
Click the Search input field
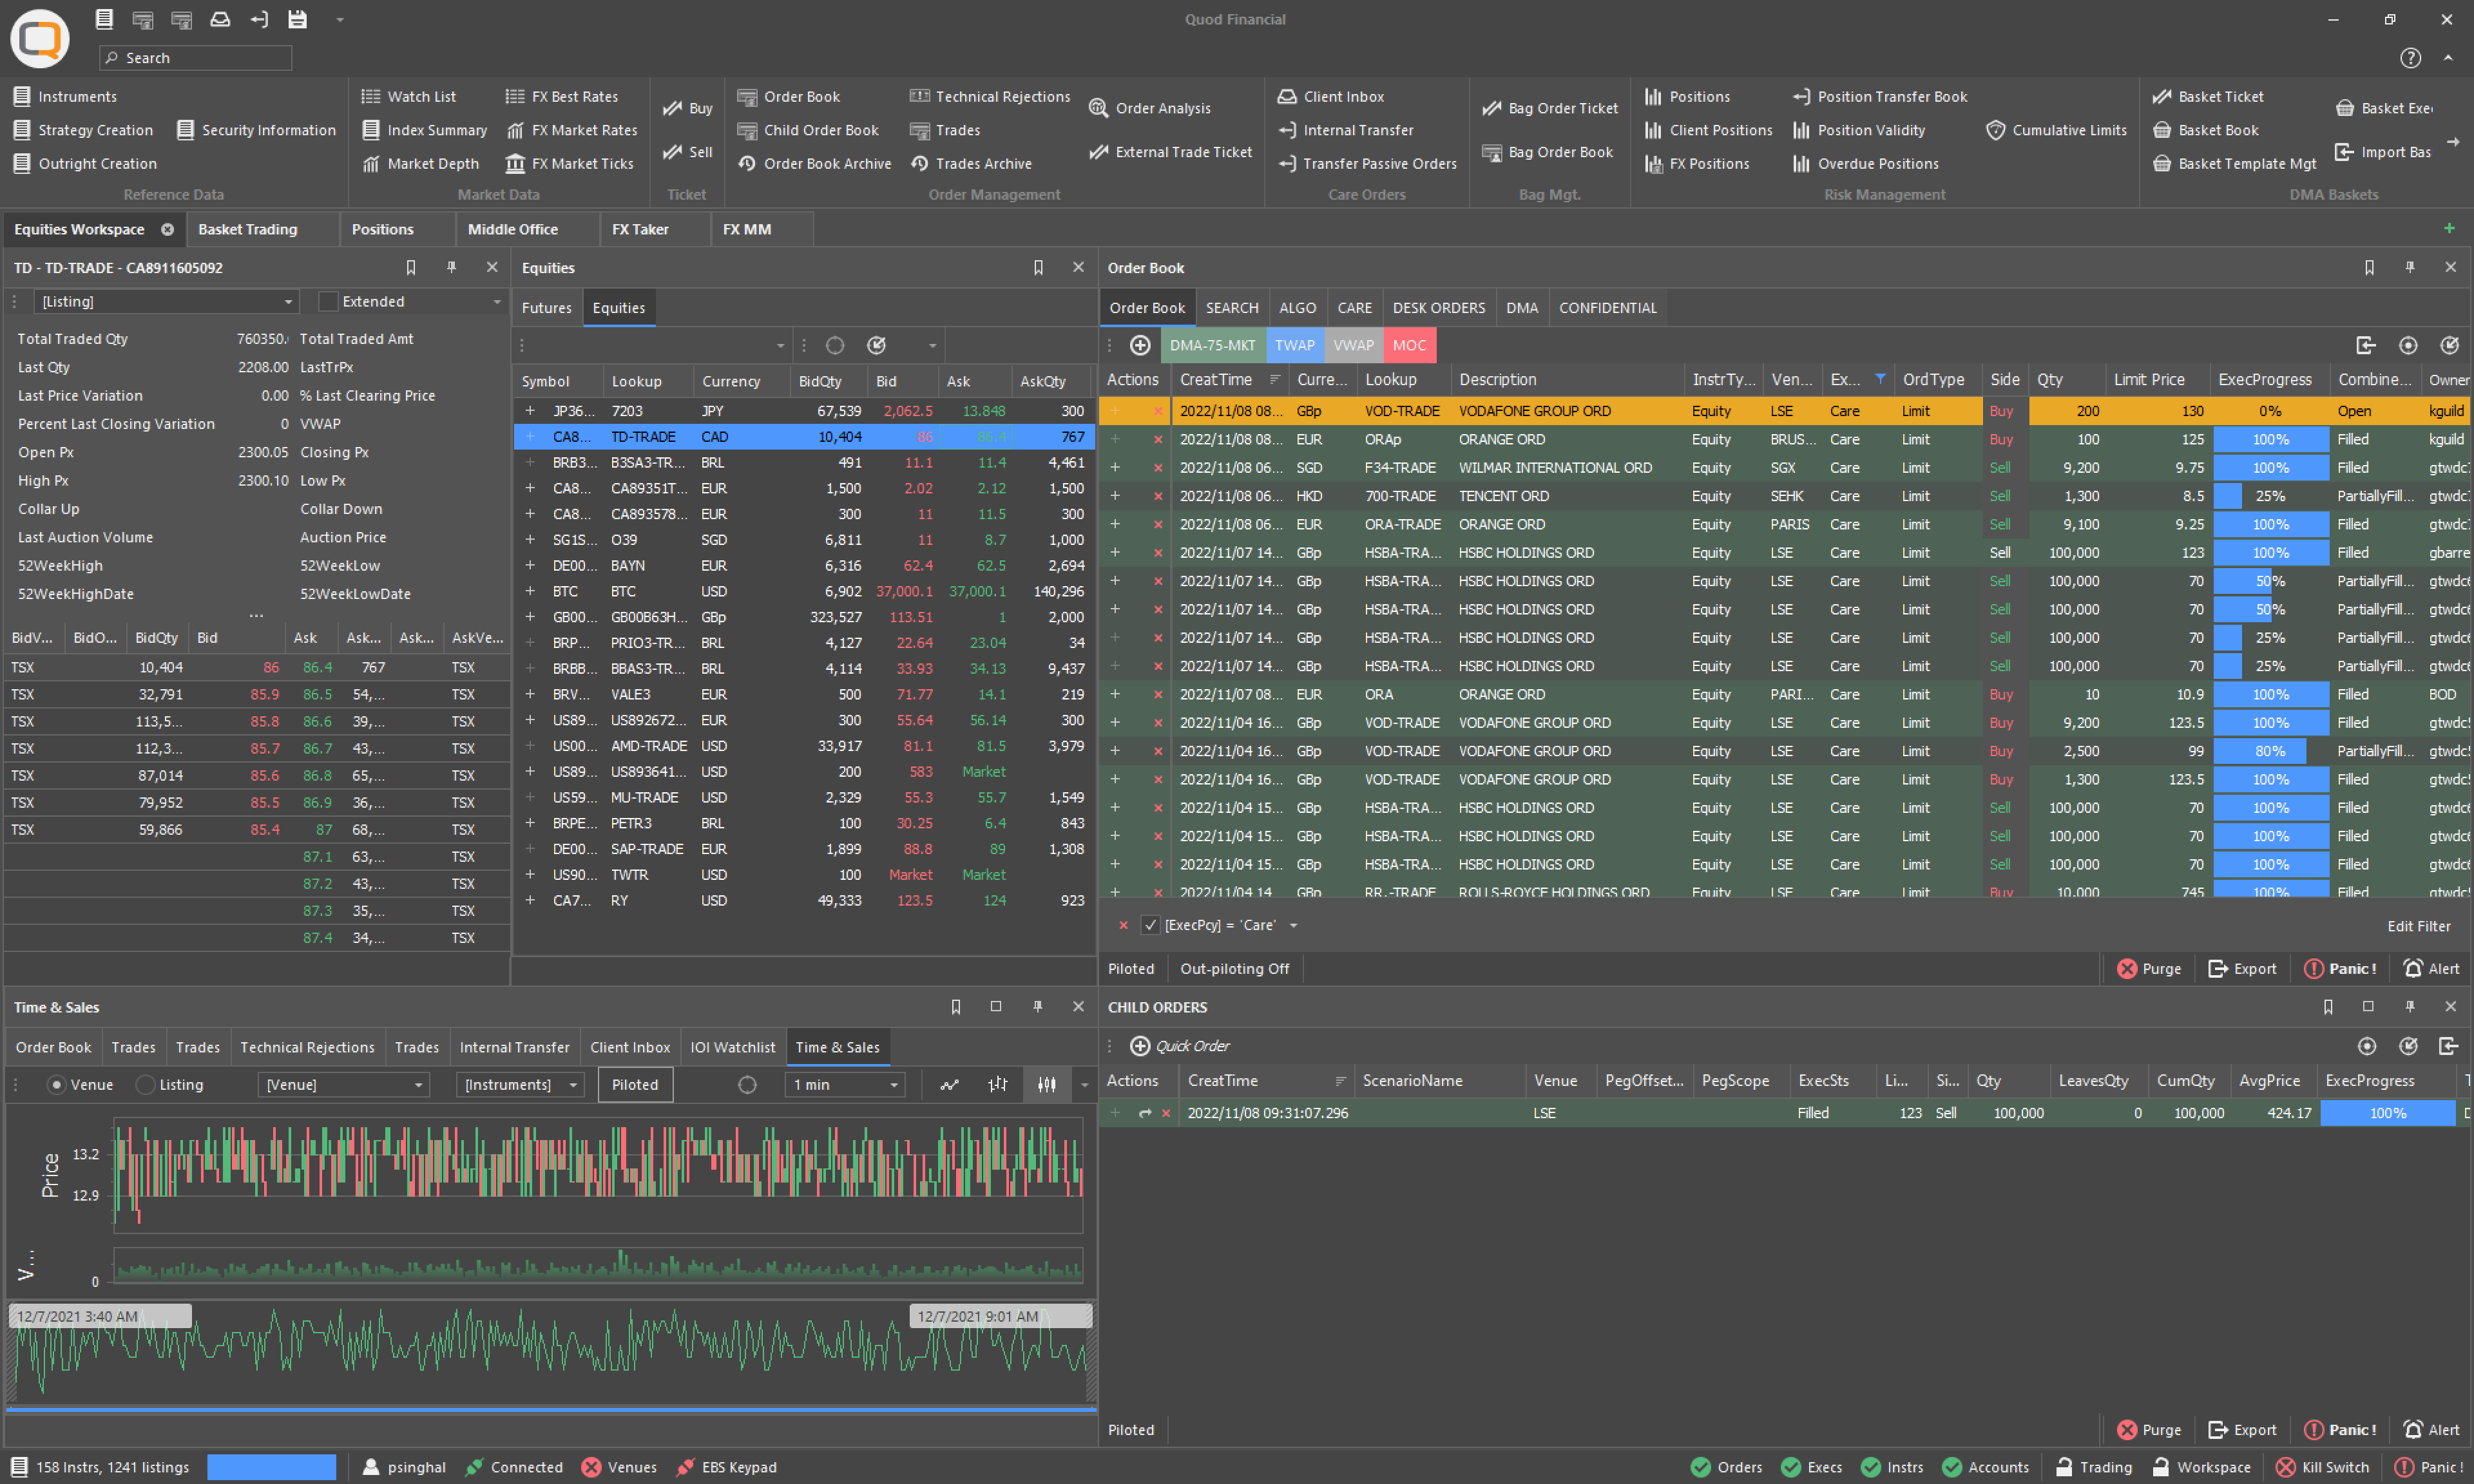tap(196, 58)
